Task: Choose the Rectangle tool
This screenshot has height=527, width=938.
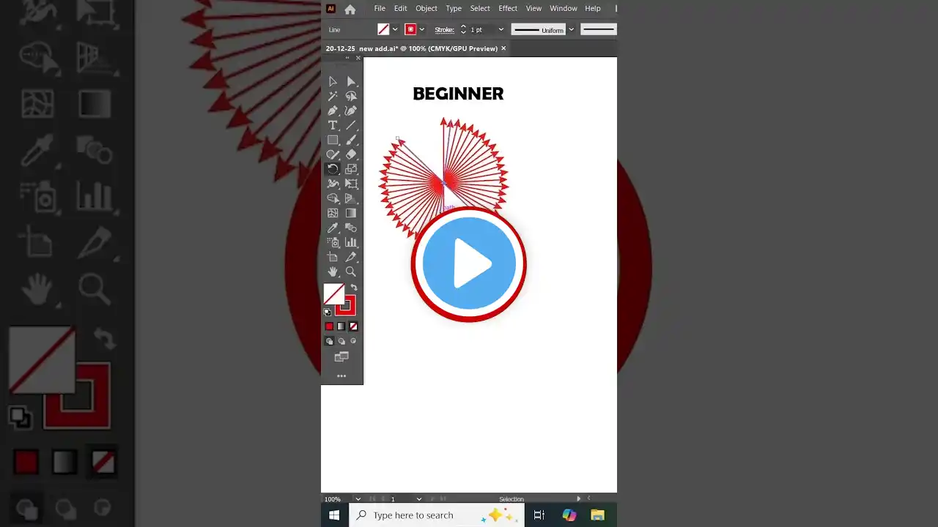Action: coord(333,140)
